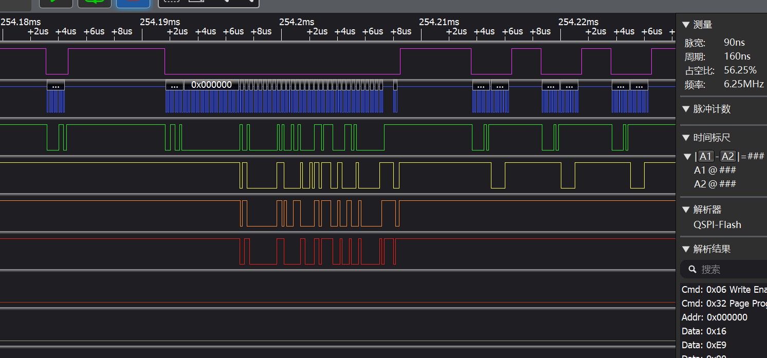Screen dimensions: 767x358
Task: Select the QSPI-Flash decoder entry
Action: (717, 224)
